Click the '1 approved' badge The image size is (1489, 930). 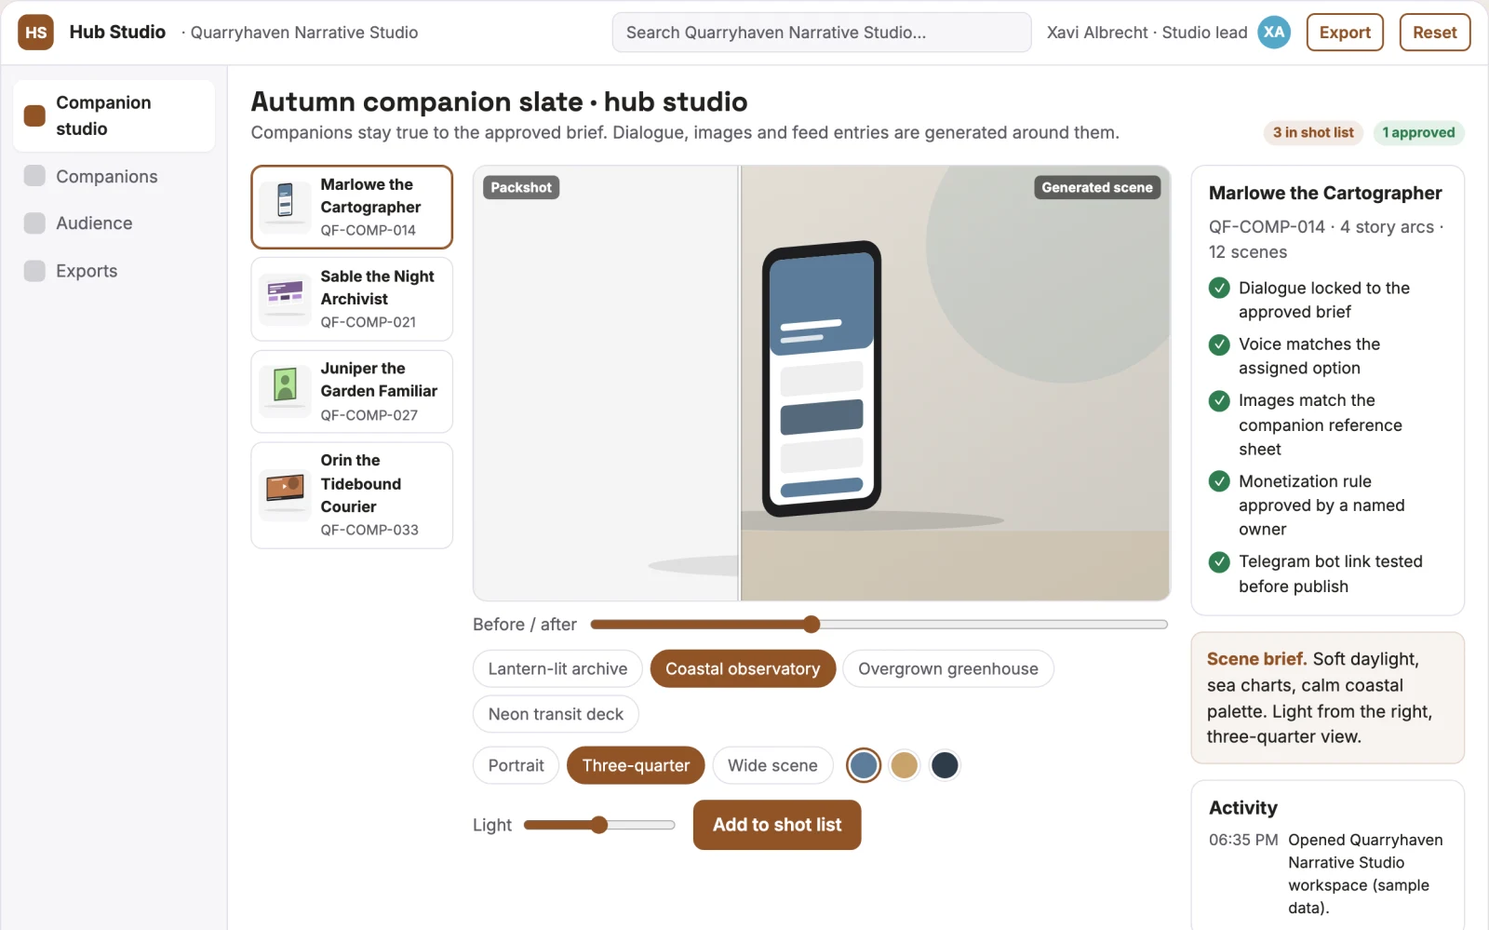click(1418, 132)
